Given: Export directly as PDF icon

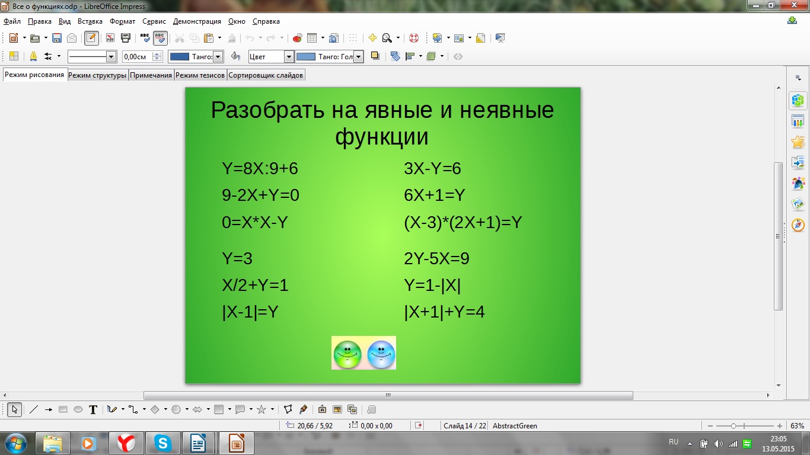Looking at the screenshot, I should click(110, 38).
